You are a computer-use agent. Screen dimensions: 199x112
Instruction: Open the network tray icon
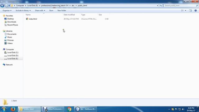[x=180, y=109]
